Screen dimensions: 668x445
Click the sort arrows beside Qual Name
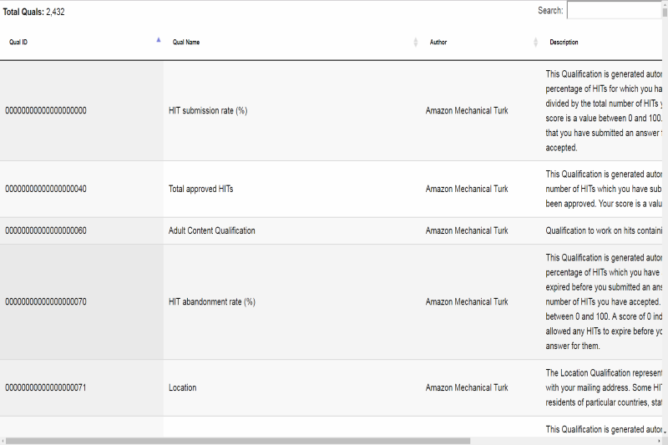click(416, 42)
